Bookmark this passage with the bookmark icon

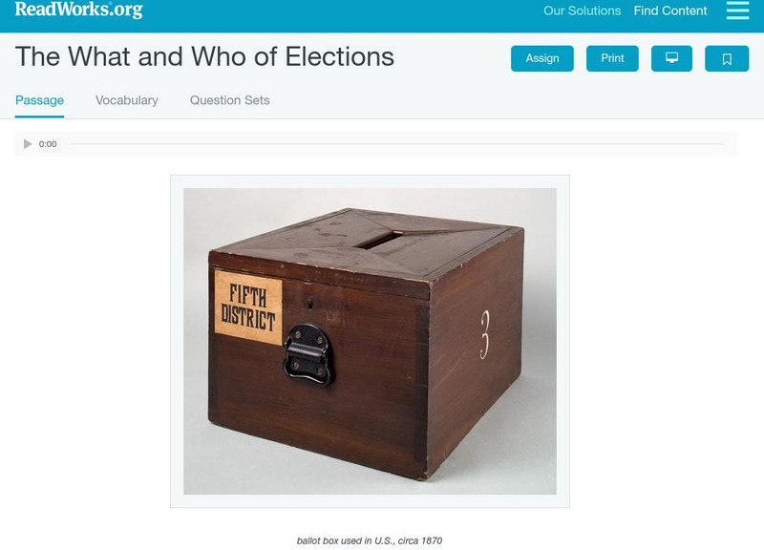727,58
